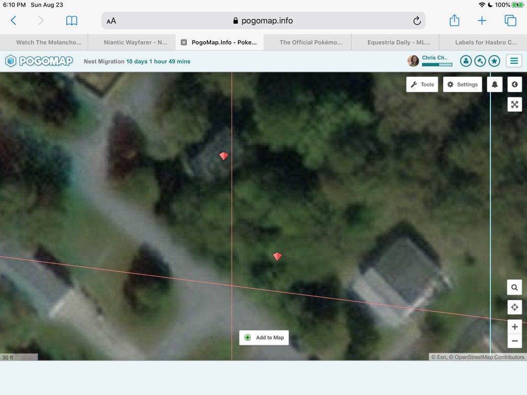The width and height of the screenshot is (527, 395).
Task: Click the map search magnifier icon
Action: point(514,287)
